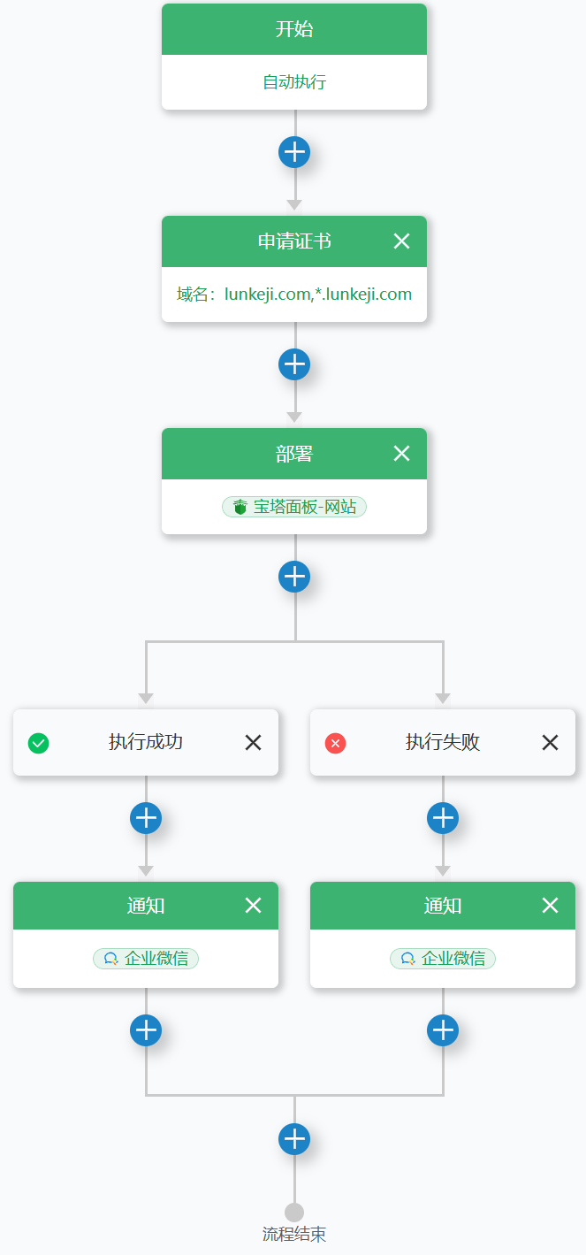Add a node before 流程结束
The width and height of the screenshot is (586, 1255).
pos(294,1138)
